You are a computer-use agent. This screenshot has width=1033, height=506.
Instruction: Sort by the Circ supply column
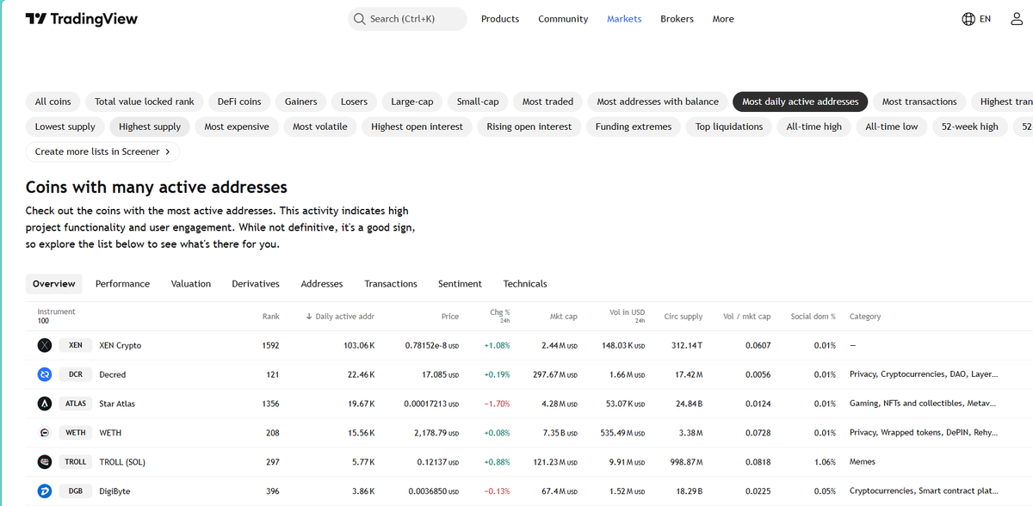coord(684,317)
